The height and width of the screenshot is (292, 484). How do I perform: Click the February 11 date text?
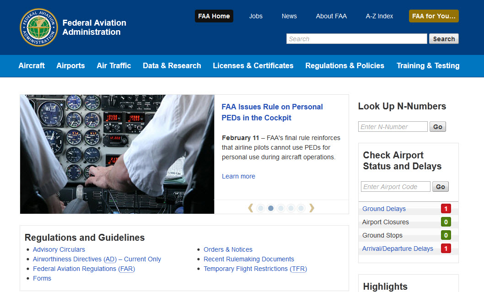coord(241,138)
